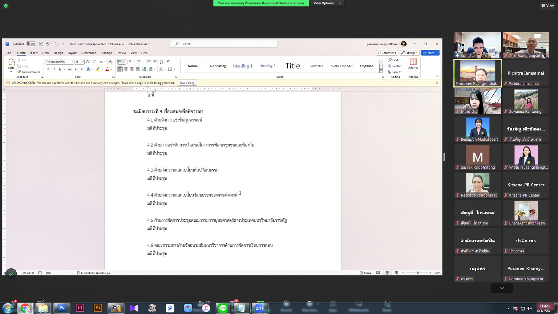558x314 pixels.
Task: Switch to the Insert tab
Action: point(34,53)
